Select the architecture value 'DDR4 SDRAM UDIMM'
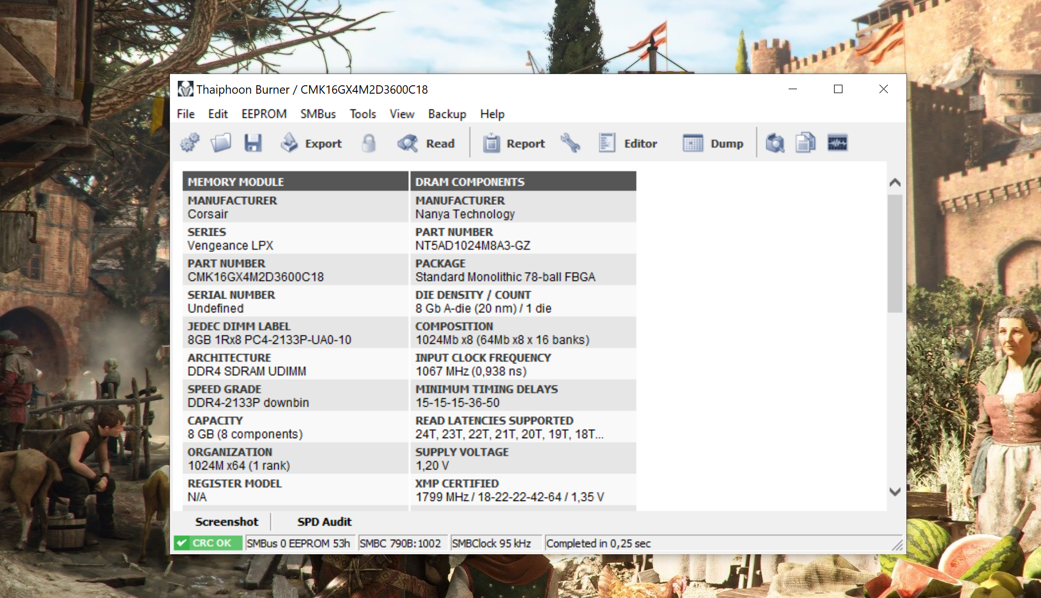The width and height of the screenshot is (1041, 598). [x=247, y=371]
